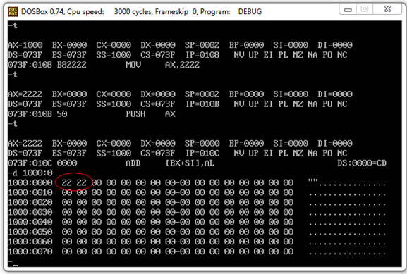The height and width of the screenshot is (274, 407).
Task: Click the DOSBox icon in title bar
Action: (13, 12)
